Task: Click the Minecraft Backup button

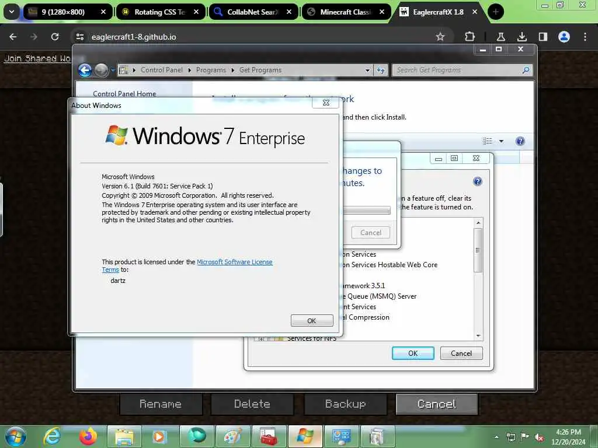Action: (346, 404)
